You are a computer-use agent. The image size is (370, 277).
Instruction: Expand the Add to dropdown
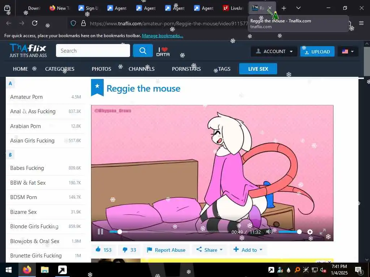tap(248, 250)
